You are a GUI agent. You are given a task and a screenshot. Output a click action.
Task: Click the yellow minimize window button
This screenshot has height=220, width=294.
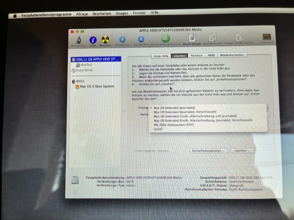(77, 32)
